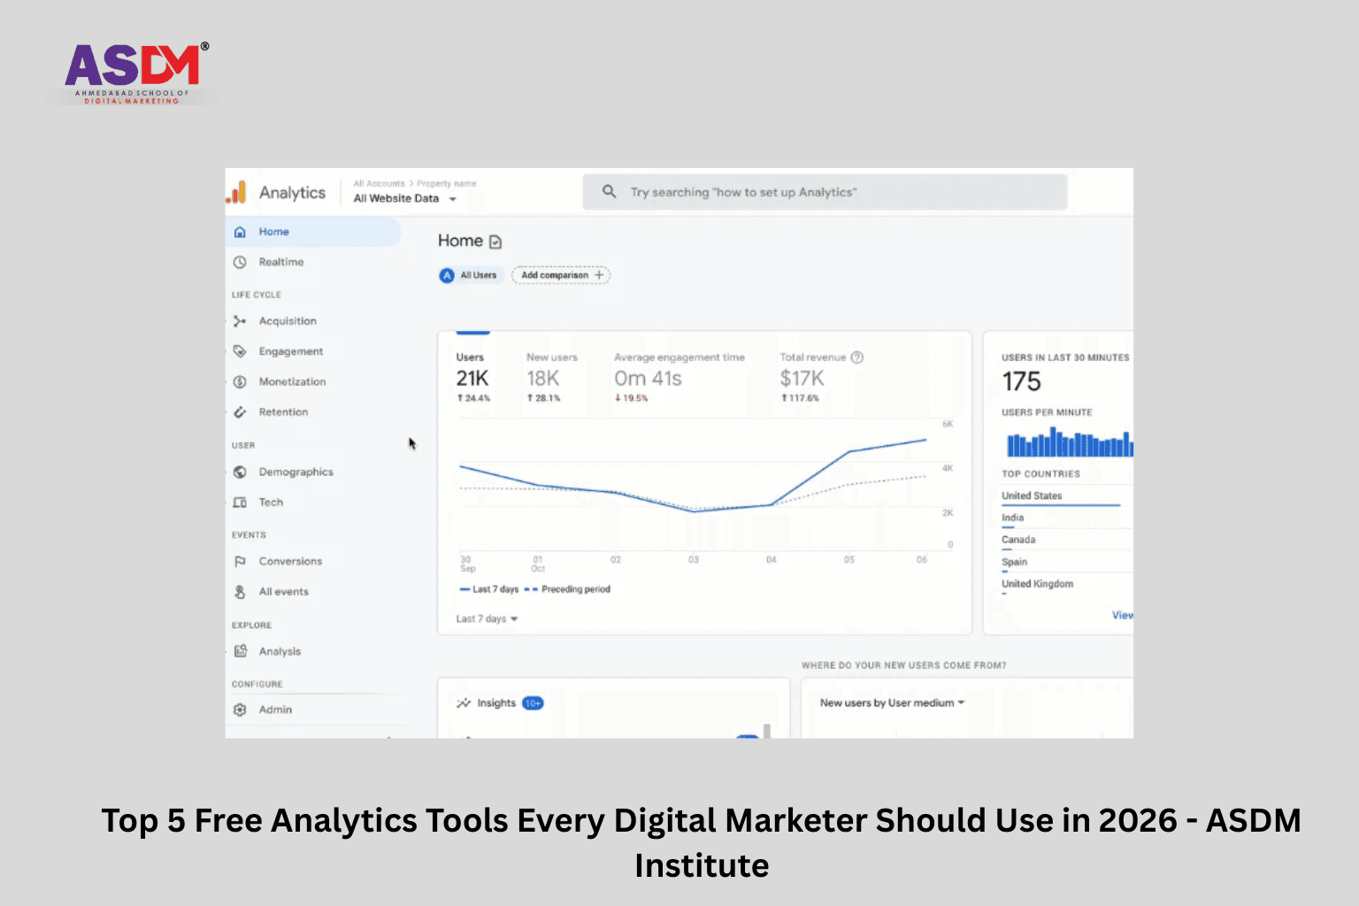Select the Users metric tab

[473, 376]
